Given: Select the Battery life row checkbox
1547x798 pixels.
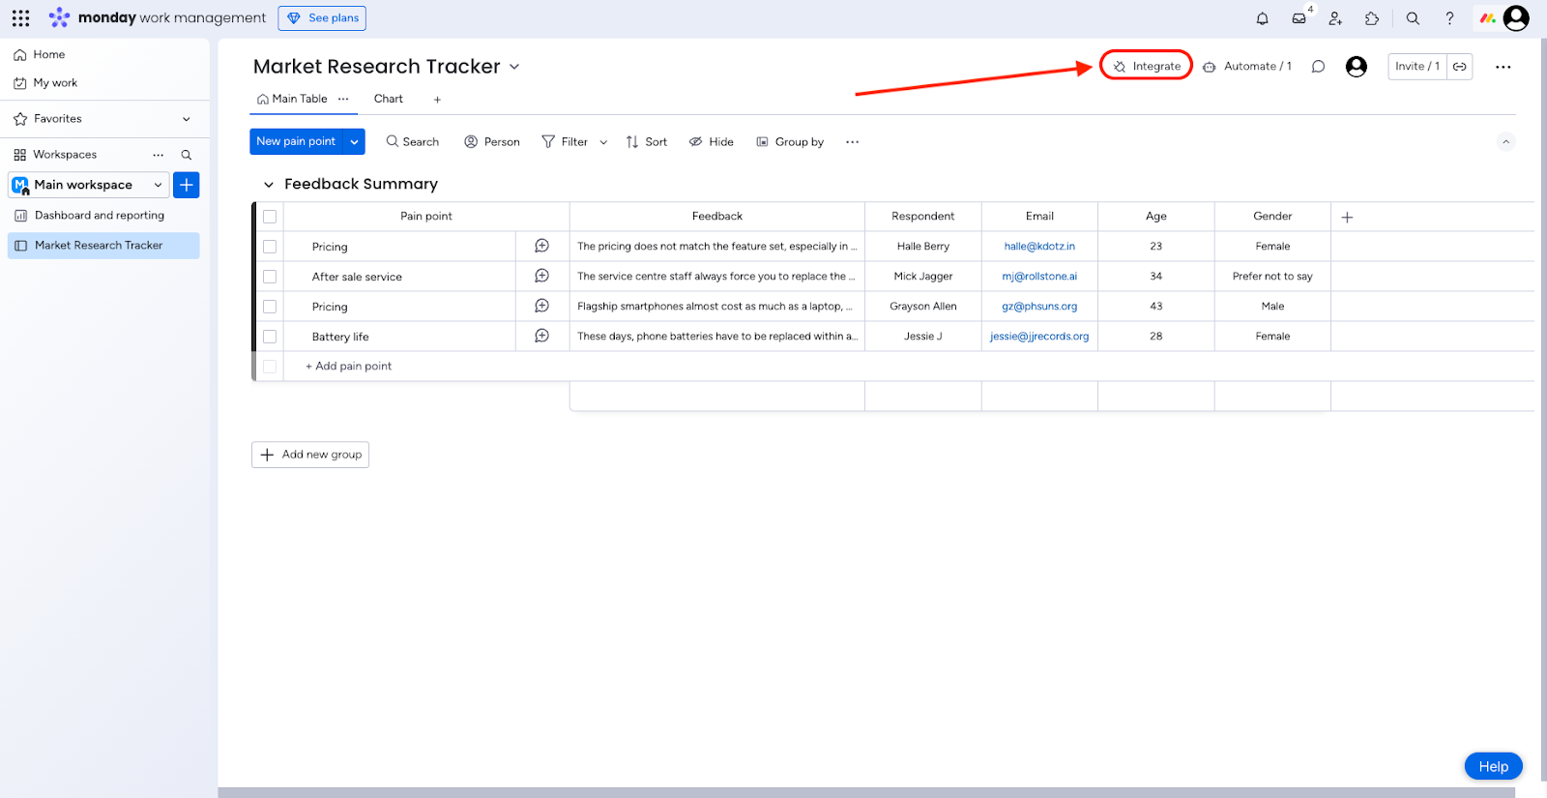Looking at the screenshot, I should click(x=270, y=337).
